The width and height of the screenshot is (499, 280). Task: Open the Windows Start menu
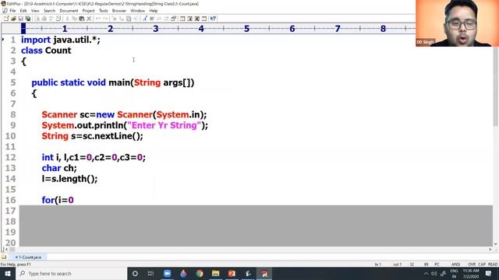[8, 273]
